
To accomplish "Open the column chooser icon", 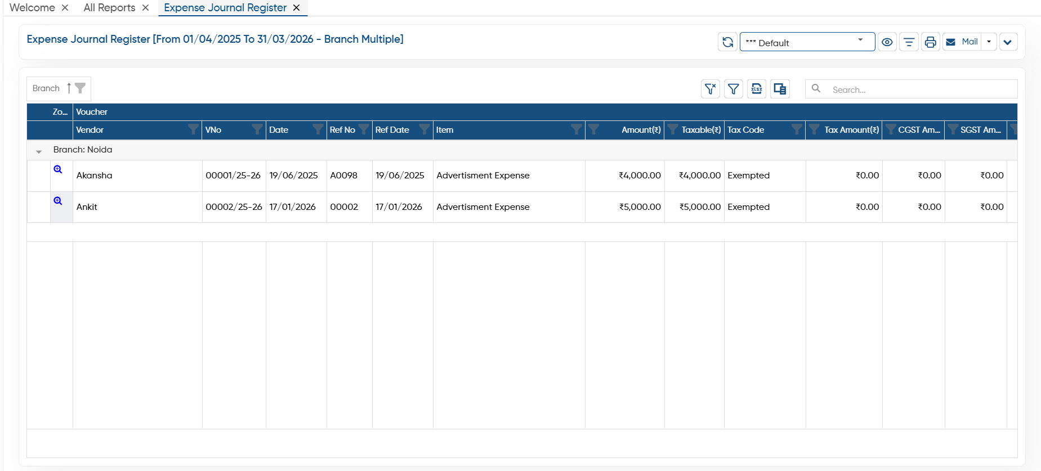I will click(x=780, y=89).
